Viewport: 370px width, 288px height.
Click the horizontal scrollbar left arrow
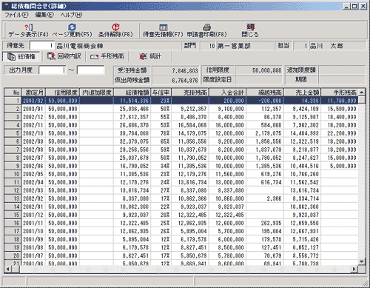pyautogui.click(x=8, y=269)
